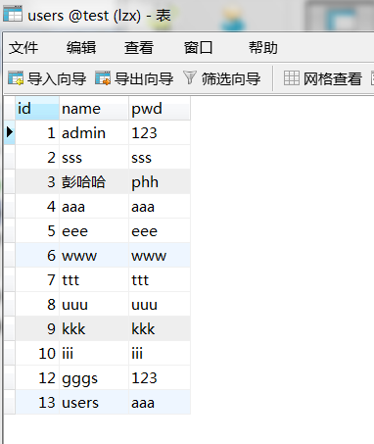Click the current-row arrow indicator for admin

click(x=10, y=132)
